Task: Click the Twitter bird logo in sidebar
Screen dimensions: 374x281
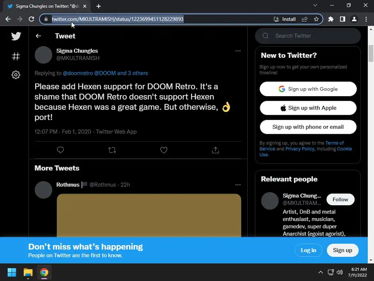Action: click(x=16, y=36)
